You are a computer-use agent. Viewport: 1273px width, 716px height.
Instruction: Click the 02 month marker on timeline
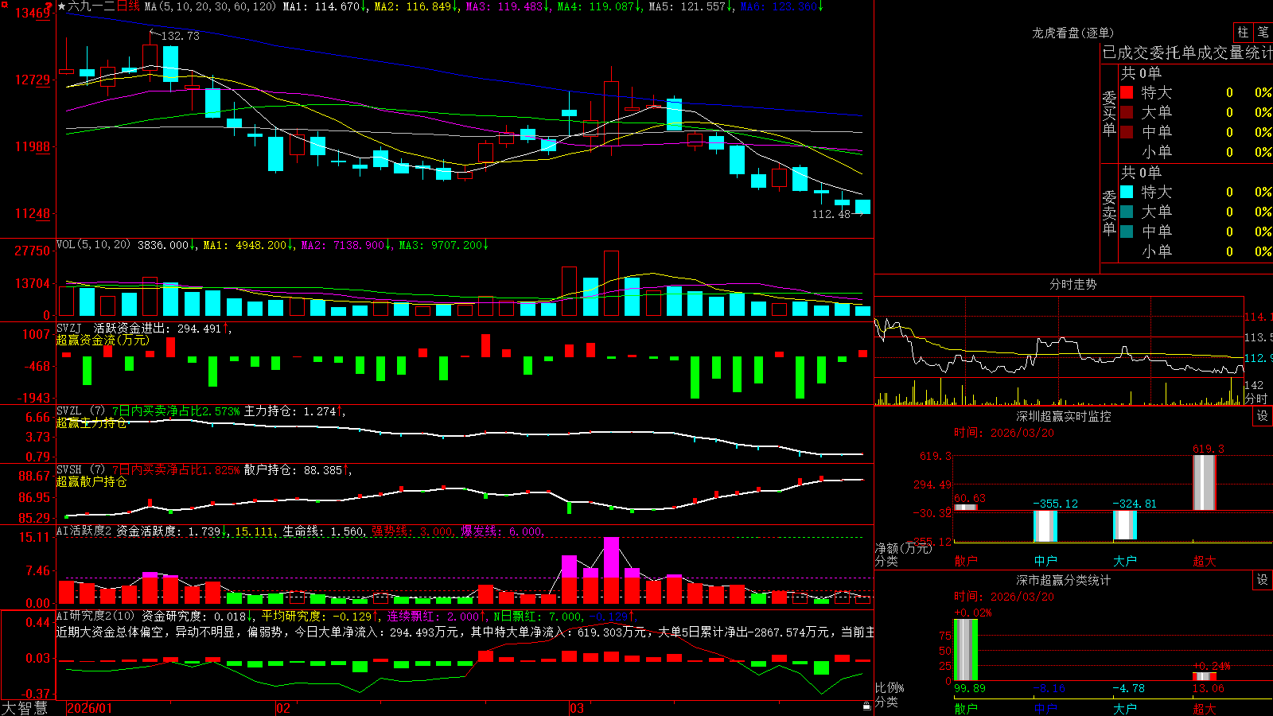point(282,708)
